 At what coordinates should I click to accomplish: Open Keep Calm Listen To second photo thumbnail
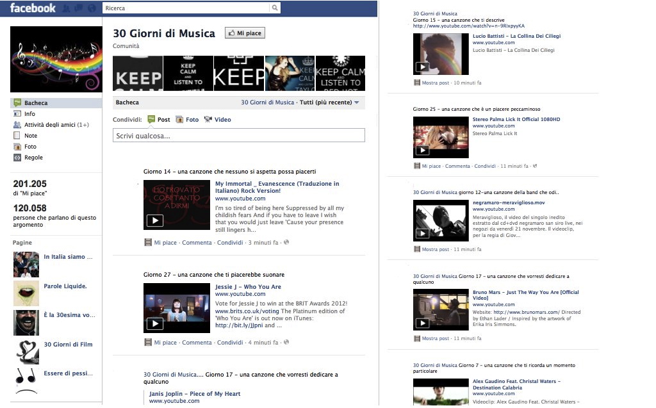click(x=188, y=73)
